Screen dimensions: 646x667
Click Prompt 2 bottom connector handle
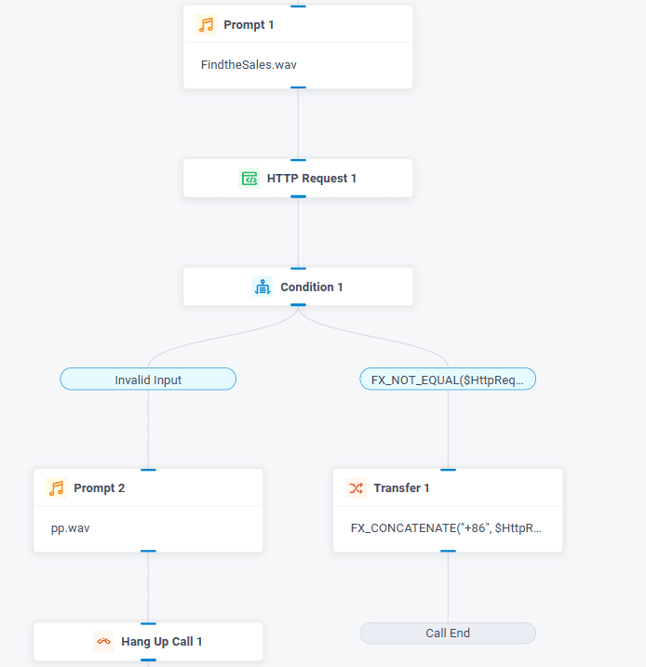148,551
